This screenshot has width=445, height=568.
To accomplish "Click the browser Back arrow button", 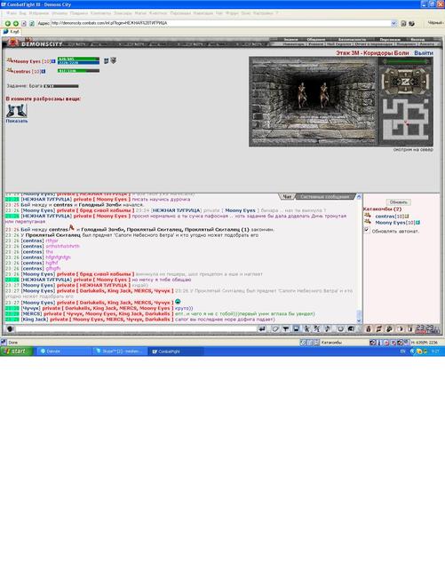I will pyautogui.click(x=7, y=23).
